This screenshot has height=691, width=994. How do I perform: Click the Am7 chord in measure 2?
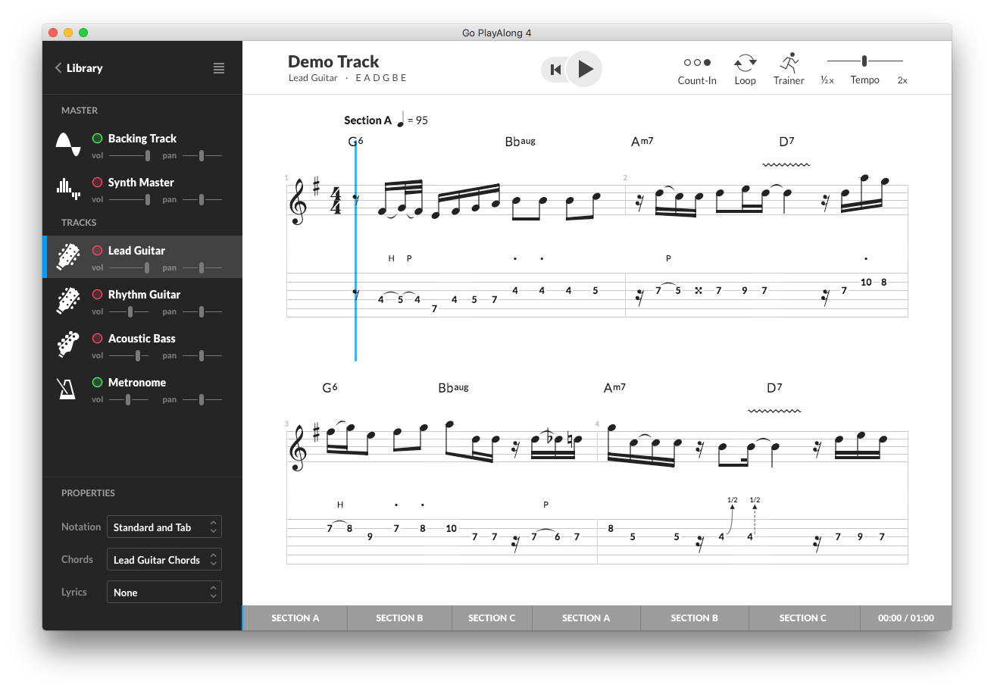point(642,142)
